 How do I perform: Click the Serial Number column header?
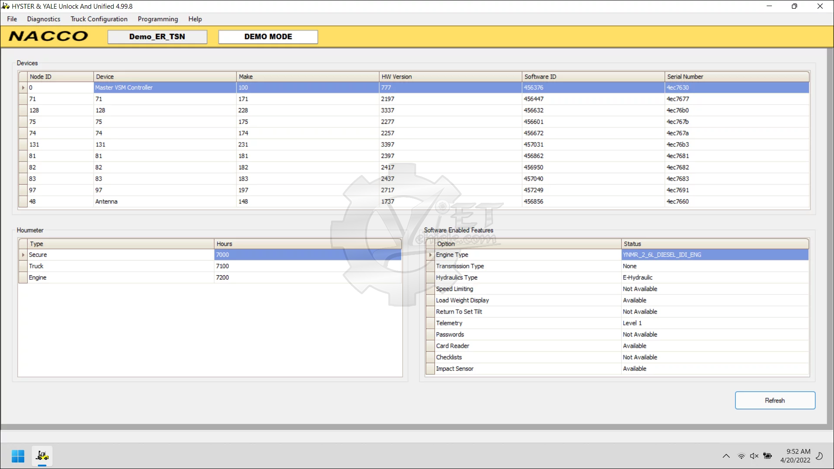tap(737, 76)
